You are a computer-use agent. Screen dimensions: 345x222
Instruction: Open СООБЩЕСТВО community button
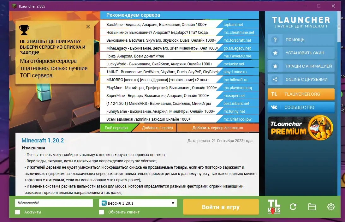[x=301, y=107]
